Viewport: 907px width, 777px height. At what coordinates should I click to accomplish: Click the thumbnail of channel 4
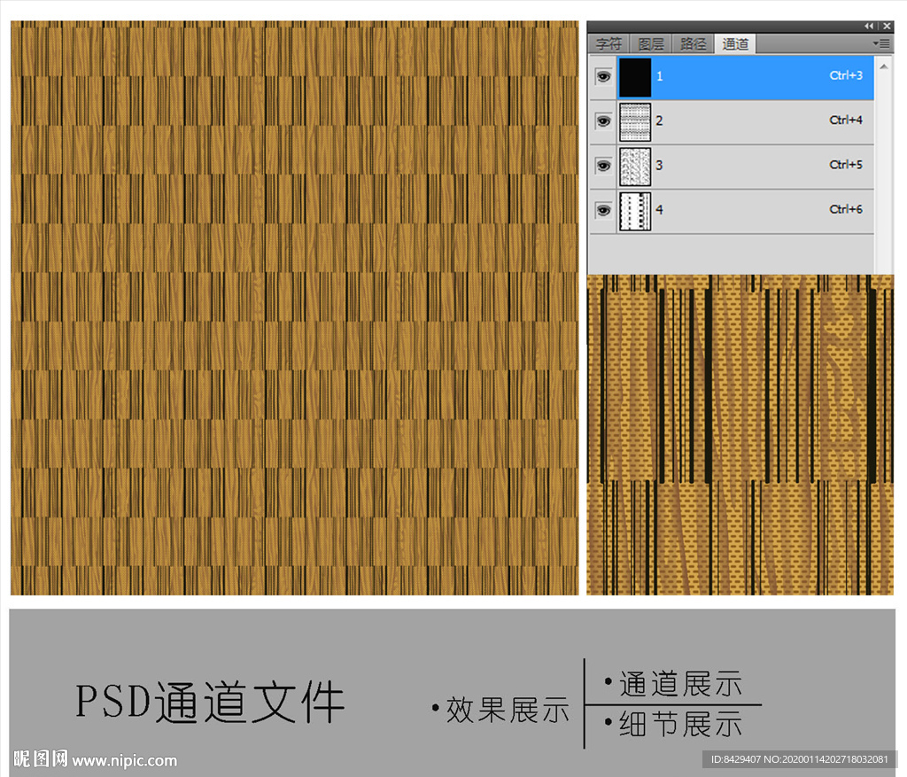(x=635, y=211)
